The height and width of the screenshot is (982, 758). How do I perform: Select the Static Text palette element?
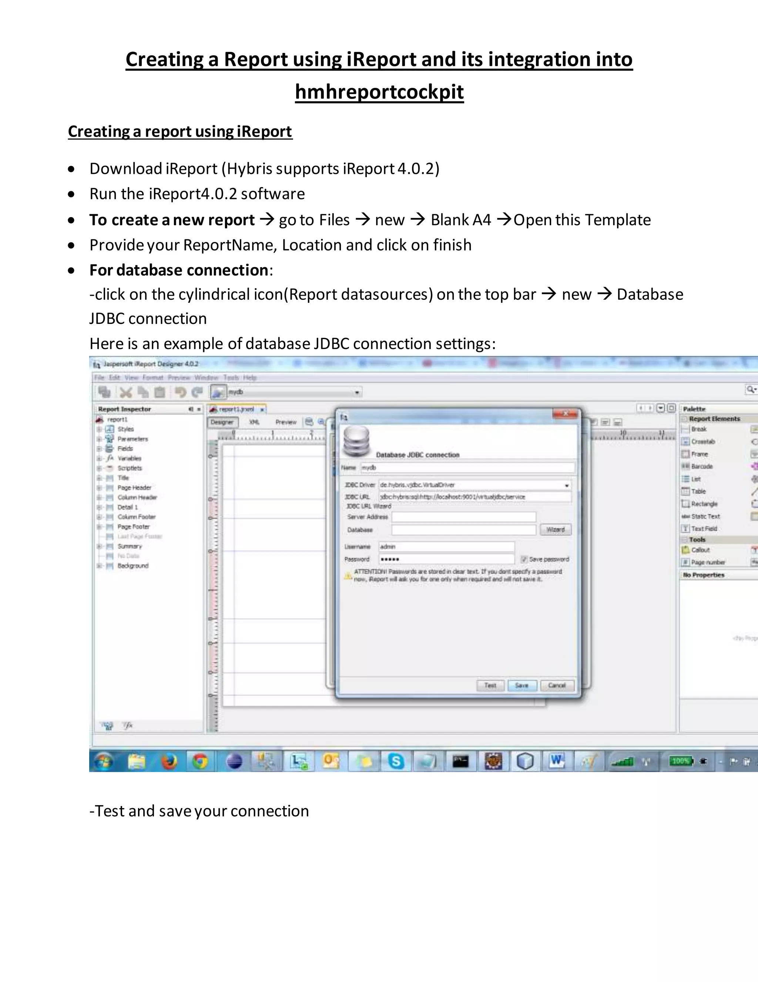(x=705, y=516)
